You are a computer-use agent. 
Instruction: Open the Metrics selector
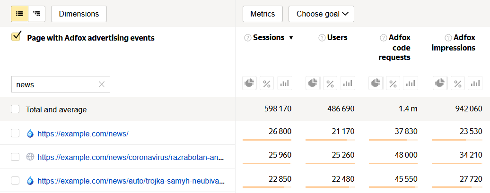click(x=262, y=14)
